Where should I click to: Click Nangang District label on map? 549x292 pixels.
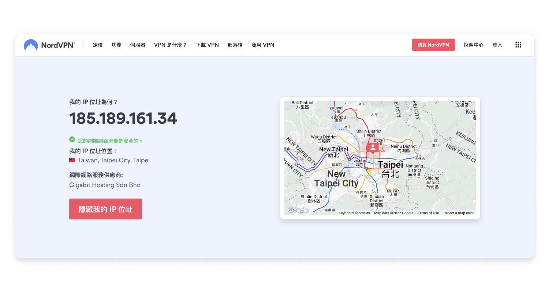[x=414, y=170]
